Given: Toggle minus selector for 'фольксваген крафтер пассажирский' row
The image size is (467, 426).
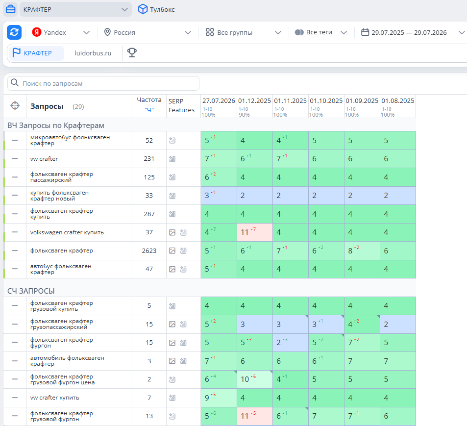Looking at the screenshot, I should click(x=15, y=177).
